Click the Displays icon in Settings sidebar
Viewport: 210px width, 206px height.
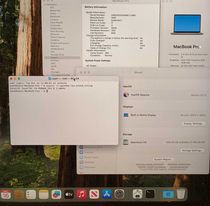pyautogui.click(x=81, y=152)
